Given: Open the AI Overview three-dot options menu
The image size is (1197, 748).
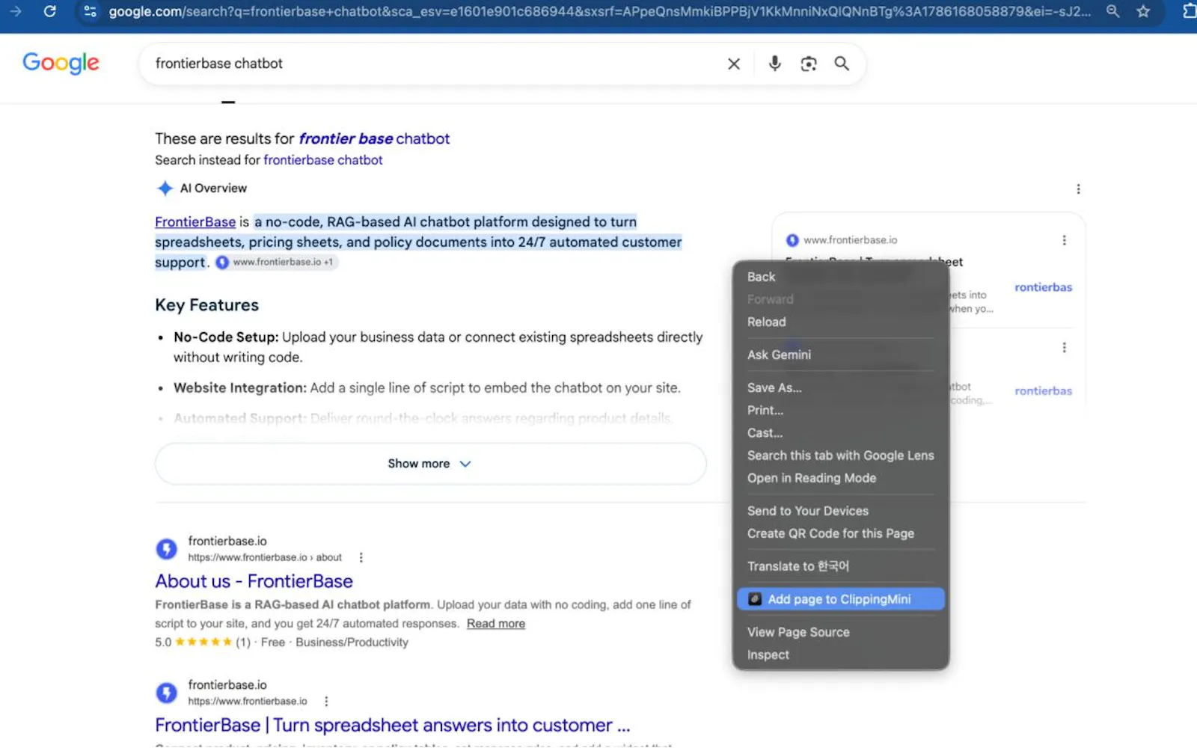Looking at the screenshot, I should (x=1078, y=189).
